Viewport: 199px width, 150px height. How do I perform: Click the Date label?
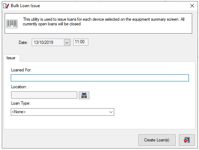pos(23,42)
